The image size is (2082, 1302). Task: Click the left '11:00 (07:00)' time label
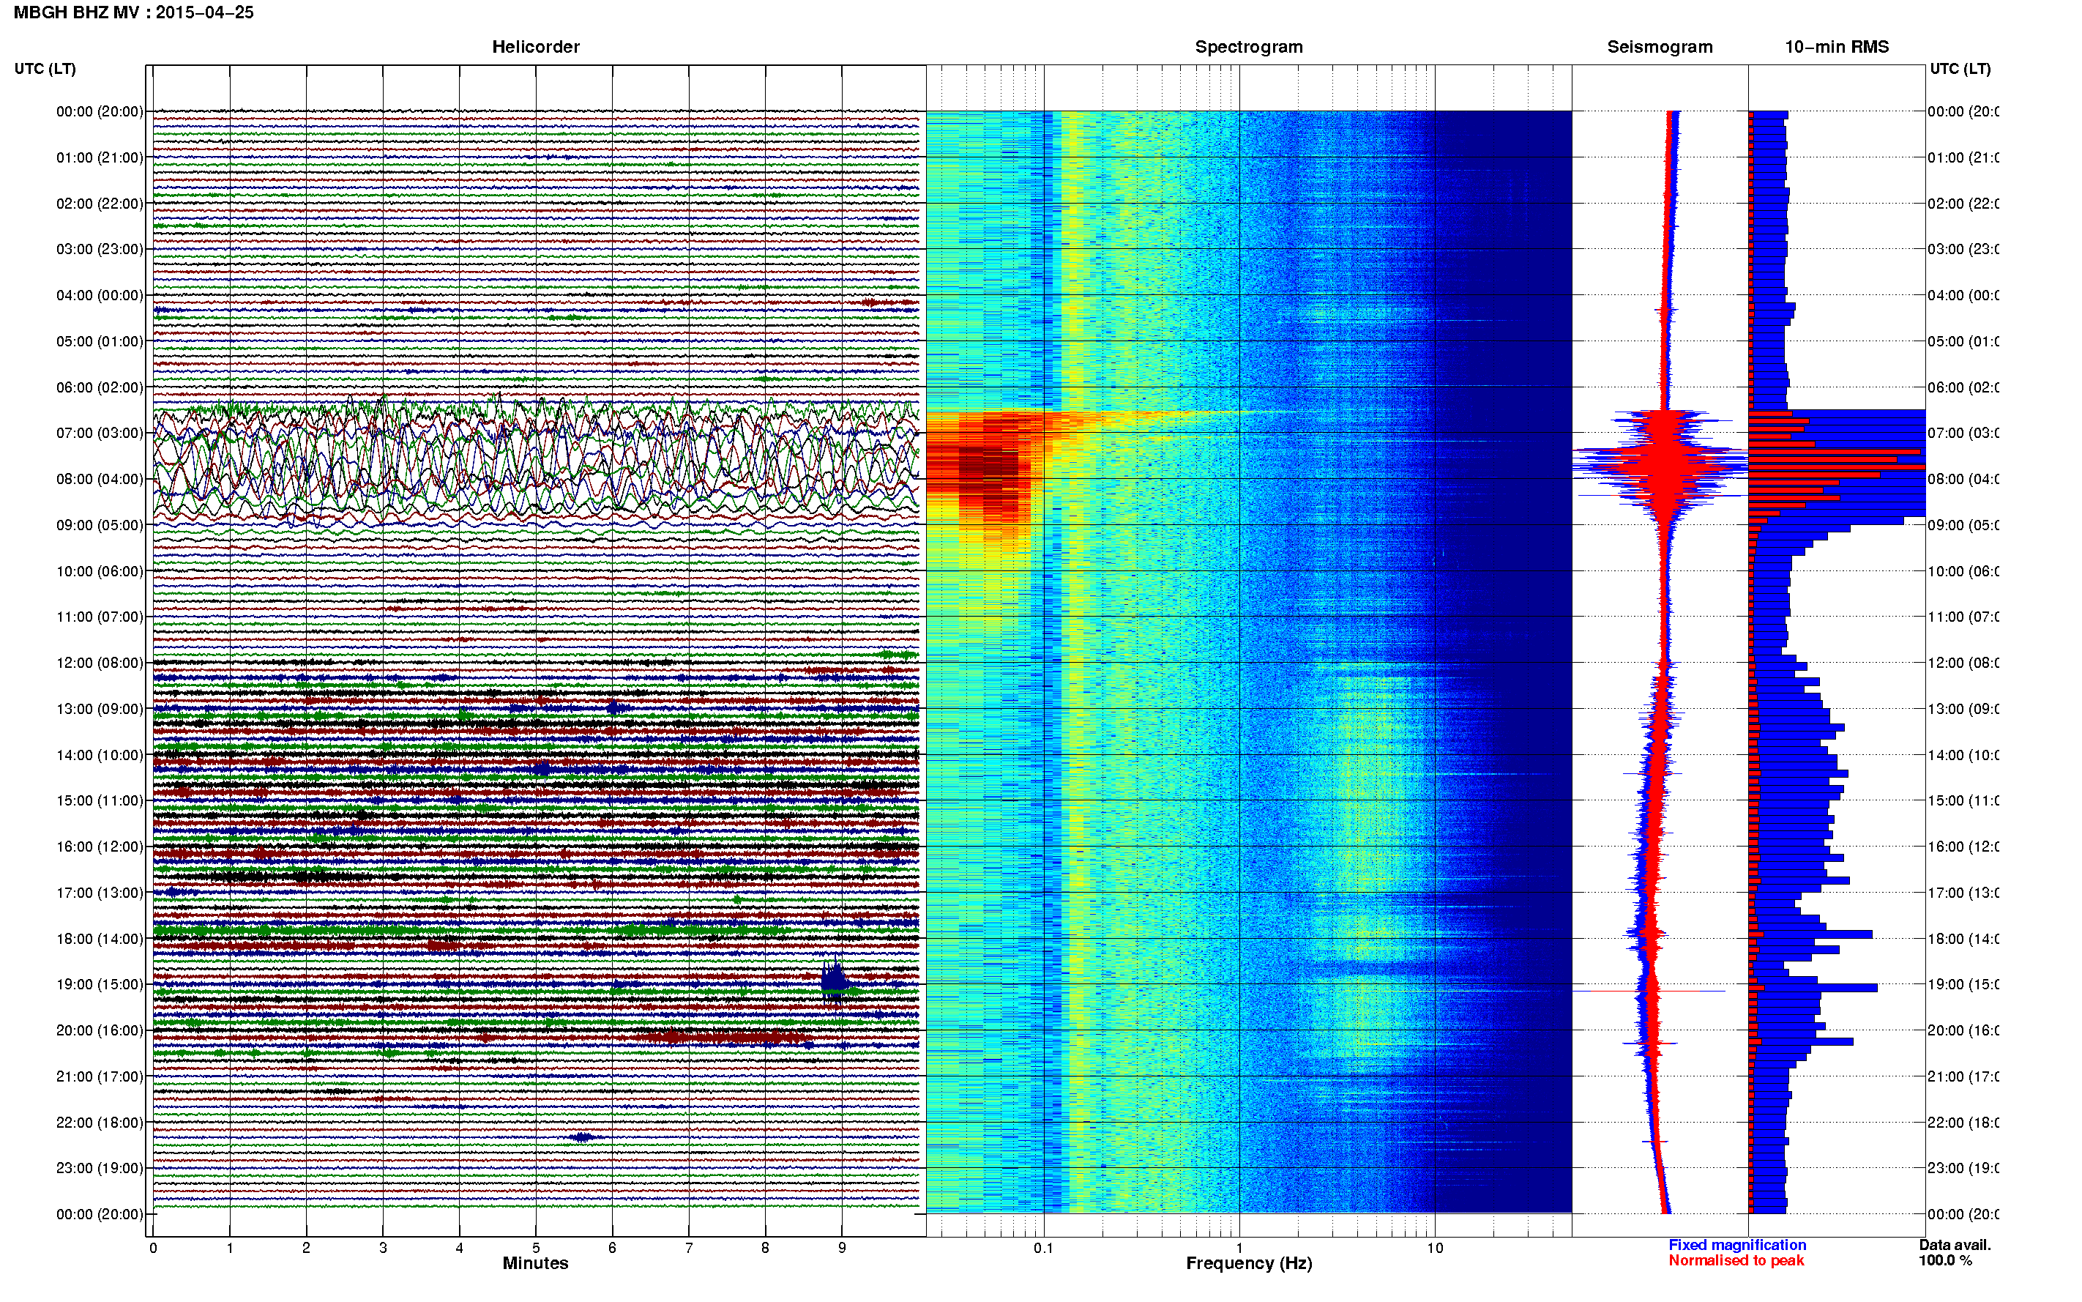(x=100, y=617)
